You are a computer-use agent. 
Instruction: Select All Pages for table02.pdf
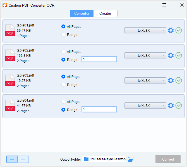[71, 51]
